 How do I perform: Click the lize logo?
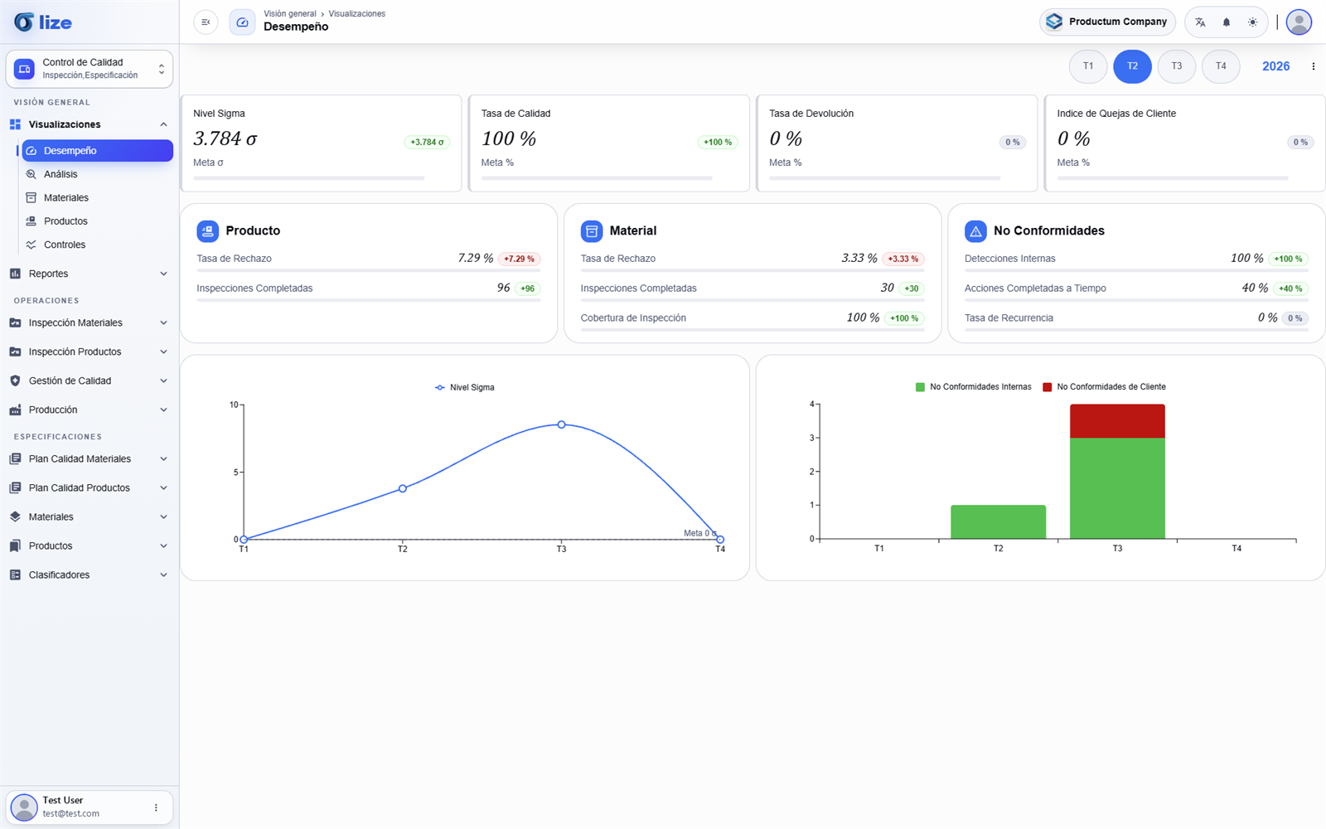pyautogui.click(x=43, y=22)
